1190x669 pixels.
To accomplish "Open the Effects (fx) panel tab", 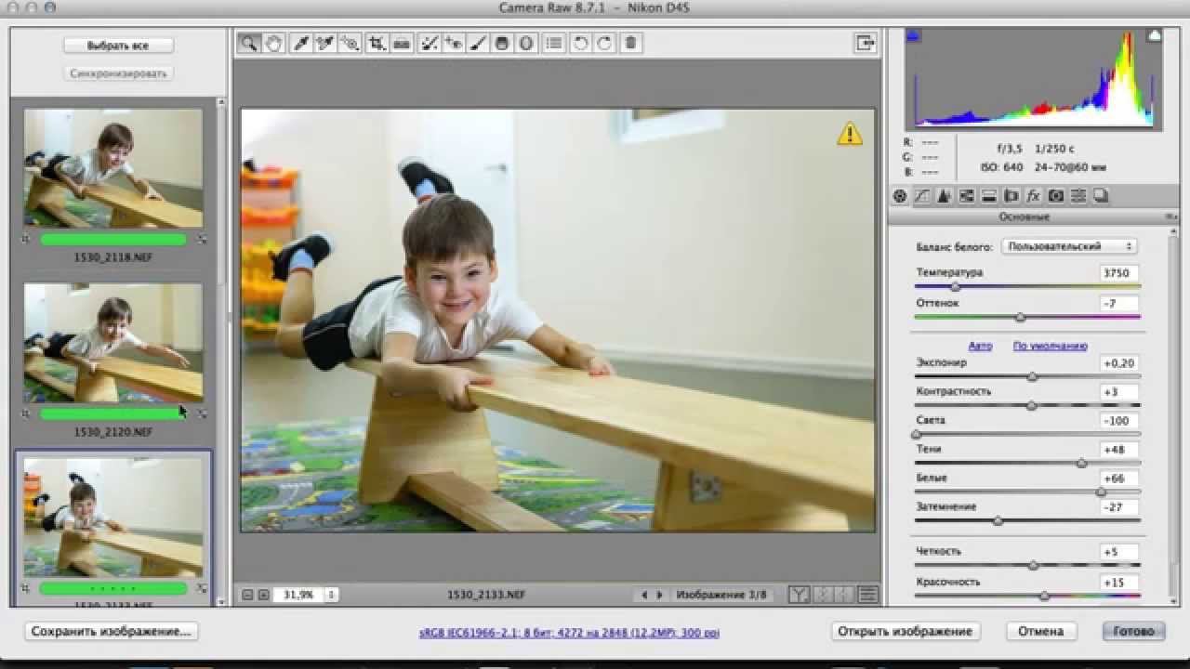I will tap(1033, 196).
